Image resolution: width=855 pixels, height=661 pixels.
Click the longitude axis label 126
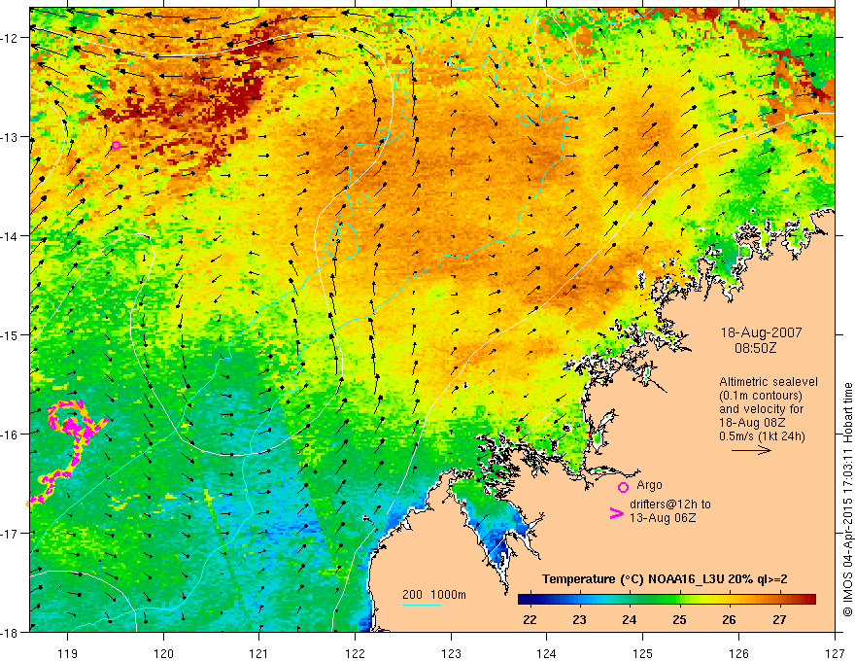(738, 653)
